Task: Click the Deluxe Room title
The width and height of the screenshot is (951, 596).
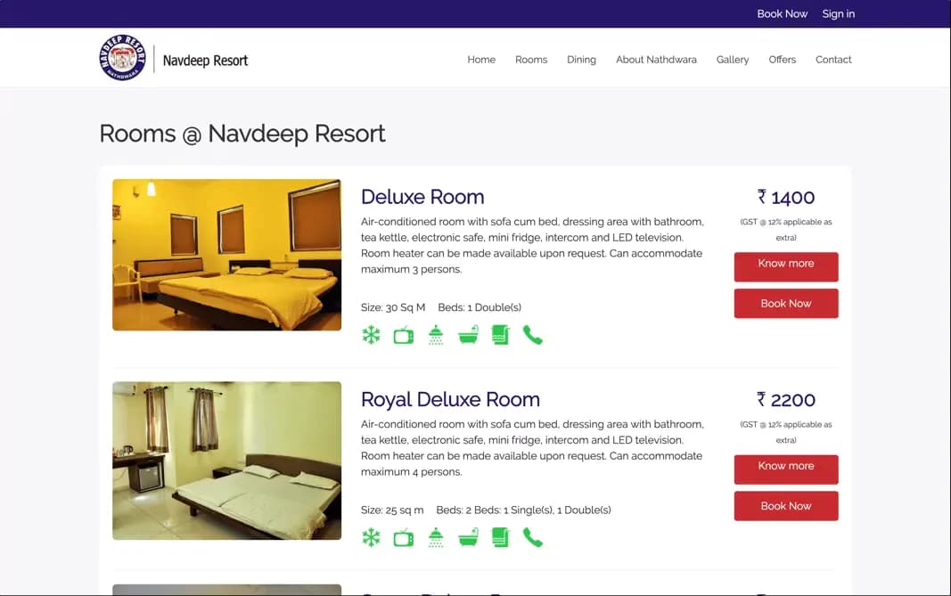Action: (x=422, y=197)
